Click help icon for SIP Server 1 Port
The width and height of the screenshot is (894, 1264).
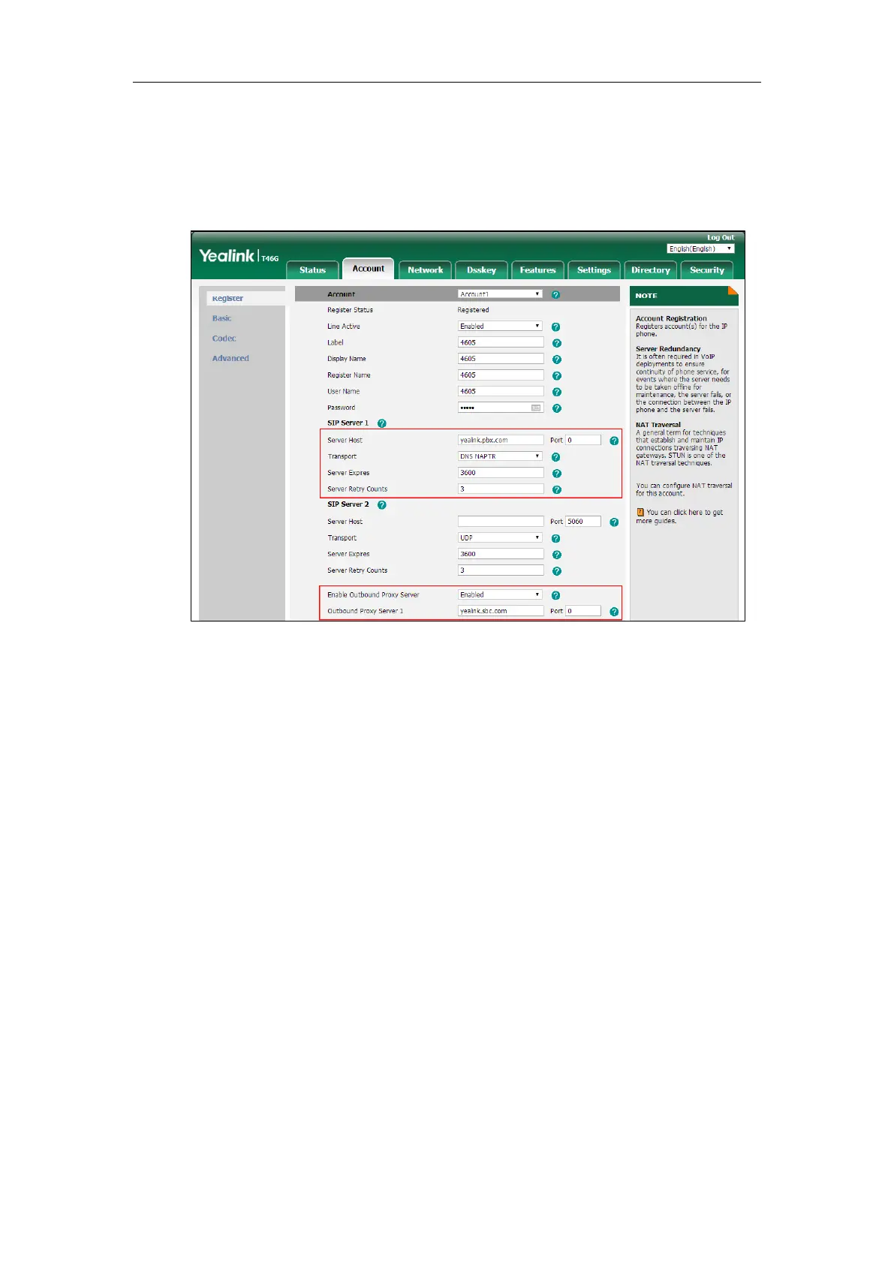coord(614,441)
